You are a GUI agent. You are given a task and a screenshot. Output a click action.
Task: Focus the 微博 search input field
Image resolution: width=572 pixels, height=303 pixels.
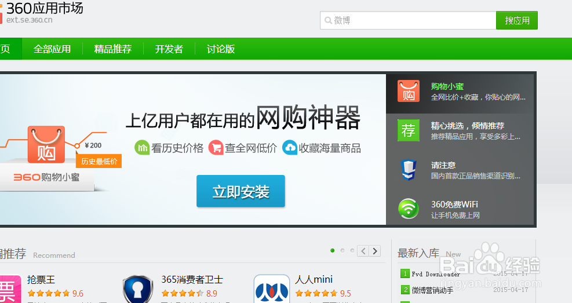click(x=408, y=20)
